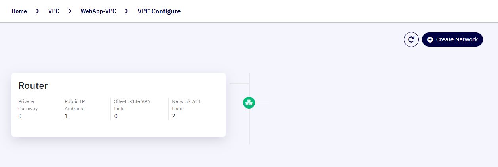Open Network ACL Lists section

point(186,105)
